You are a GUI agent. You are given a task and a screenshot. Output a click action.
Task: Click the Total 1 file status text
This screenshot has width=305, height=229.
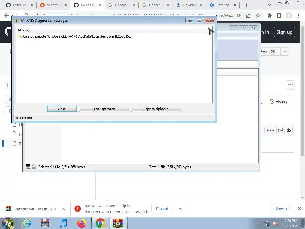coord(170,167)
